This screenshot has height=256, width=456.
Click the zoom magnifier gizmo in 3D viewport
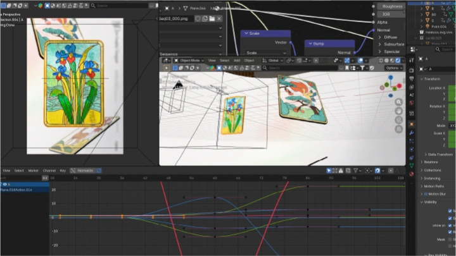pyautogui.click(x=399, y=102)
